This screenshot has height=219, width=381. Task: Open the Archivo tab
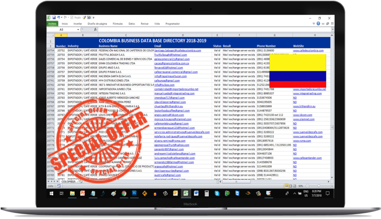coord(52,24)
